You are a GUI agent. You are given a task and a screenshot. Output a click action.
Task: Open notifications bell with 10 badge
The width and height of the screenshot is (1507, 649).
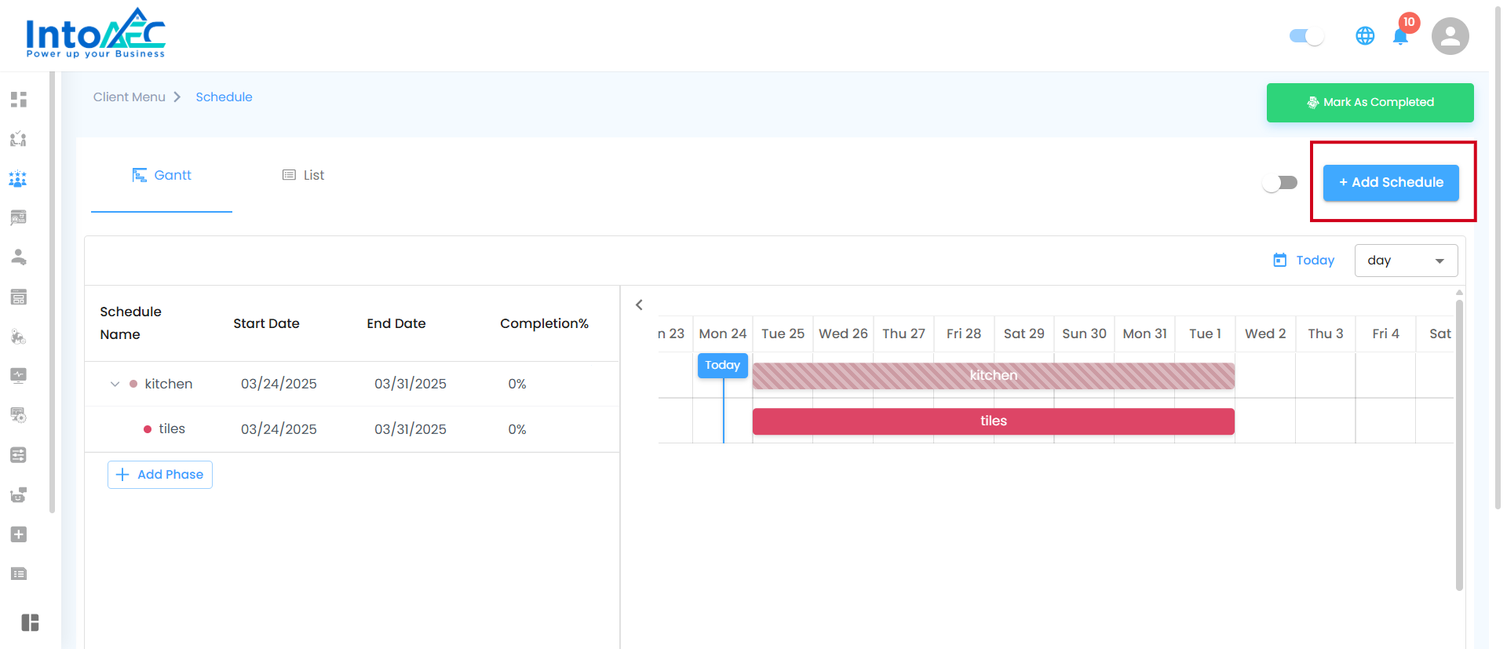[x=1400, y=36]
